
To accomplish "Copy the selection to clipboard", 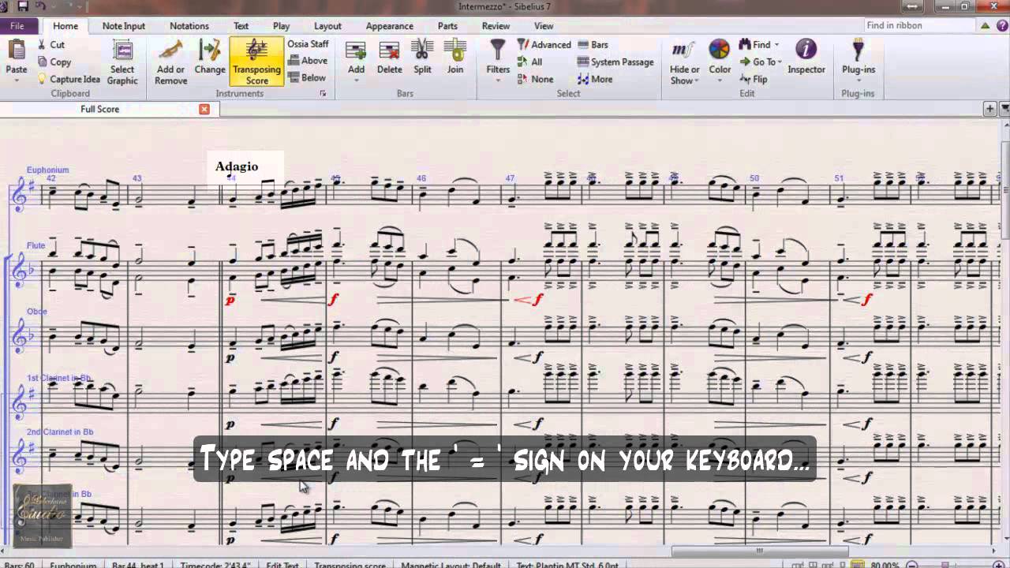I will click(x=54, y=62).
